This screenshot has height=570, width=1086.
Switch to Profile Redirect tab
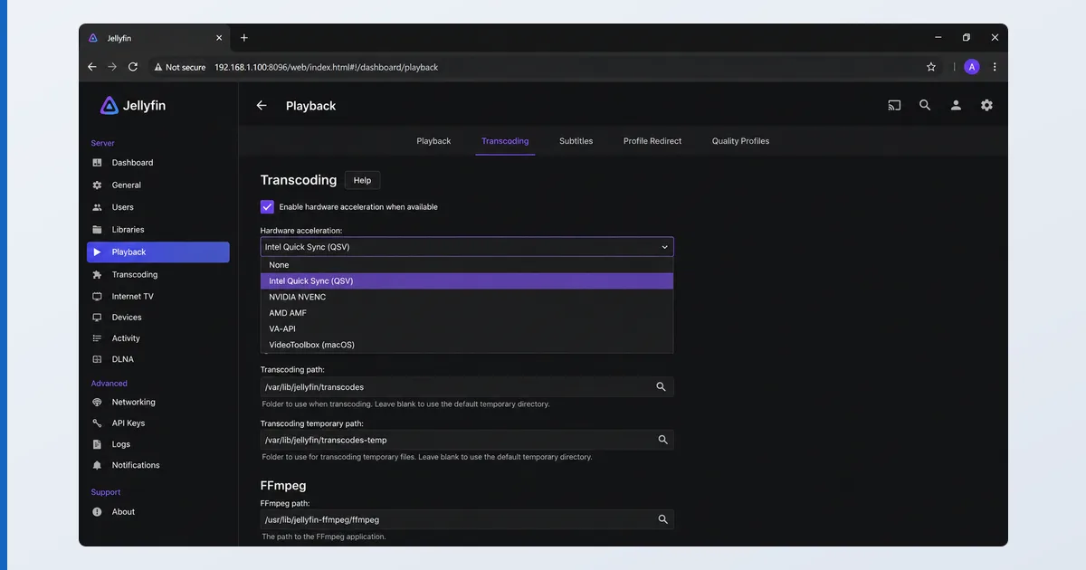(x=653, y=141)
